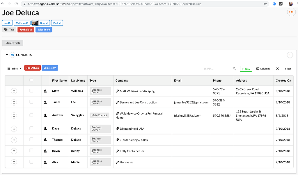
Task: Switch to Mailynne C. user tab
Action: pyautogui.click(x=22, y=23)
